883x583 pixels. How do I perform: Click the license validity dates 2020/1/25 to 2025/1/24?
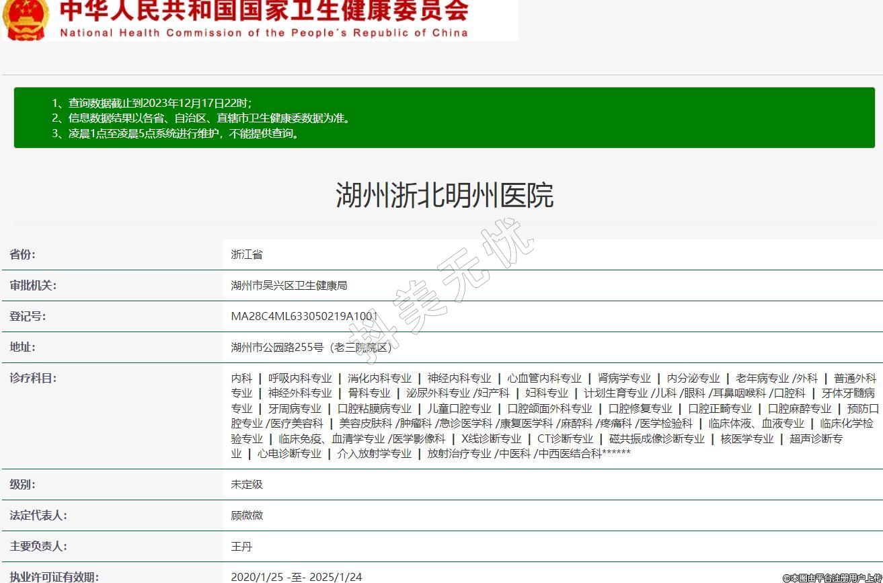[296, 576]
